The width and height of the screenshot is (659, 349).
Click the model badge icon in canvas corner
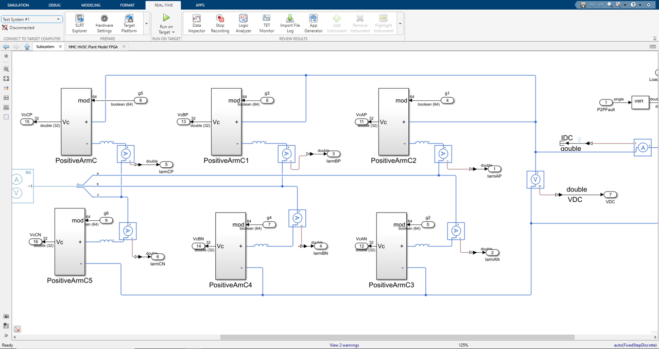pos(17,329)
